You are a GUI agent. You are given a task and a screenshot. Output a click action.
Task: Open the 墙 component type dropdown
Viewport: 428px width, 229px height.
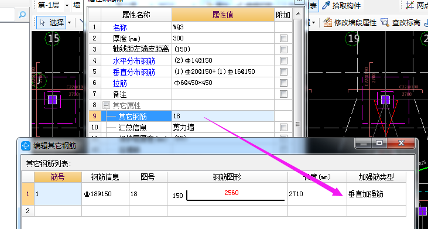(77, 6)
